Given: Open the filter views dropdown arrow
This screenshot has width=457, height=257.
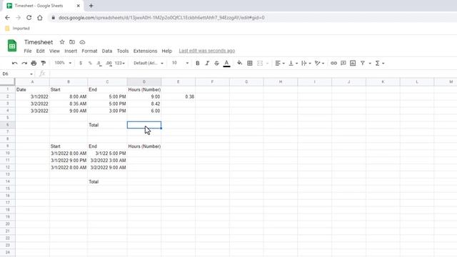Looking at the screenshot, I should [370, 64].
